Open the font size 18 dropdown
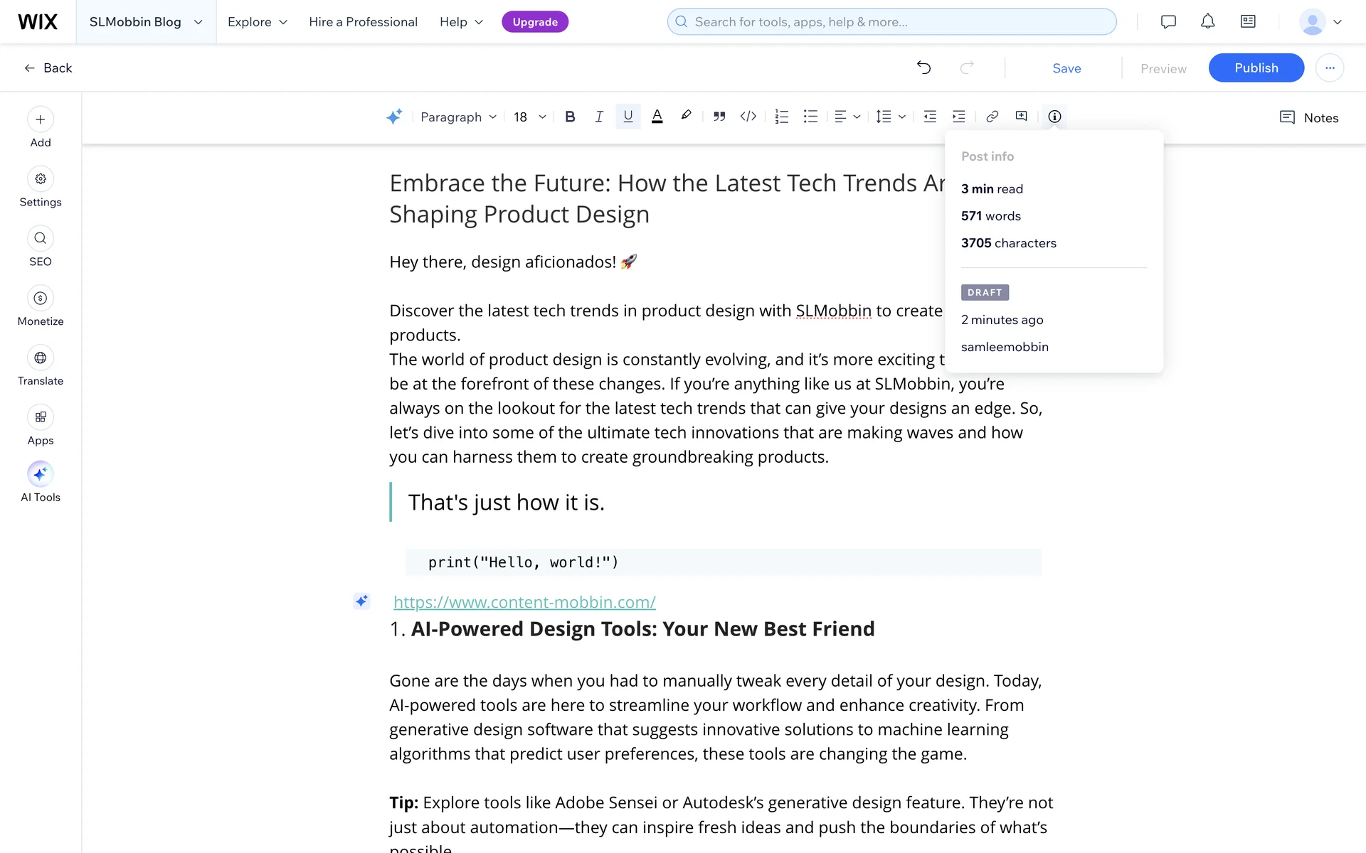The height and width of the screenshot is (853, 1366). tap(530, 117)
